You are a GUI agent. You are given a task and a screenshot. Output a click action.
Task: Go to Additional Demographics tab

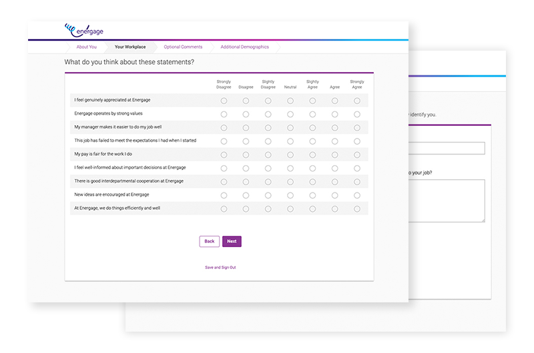[x=244, y=47]
